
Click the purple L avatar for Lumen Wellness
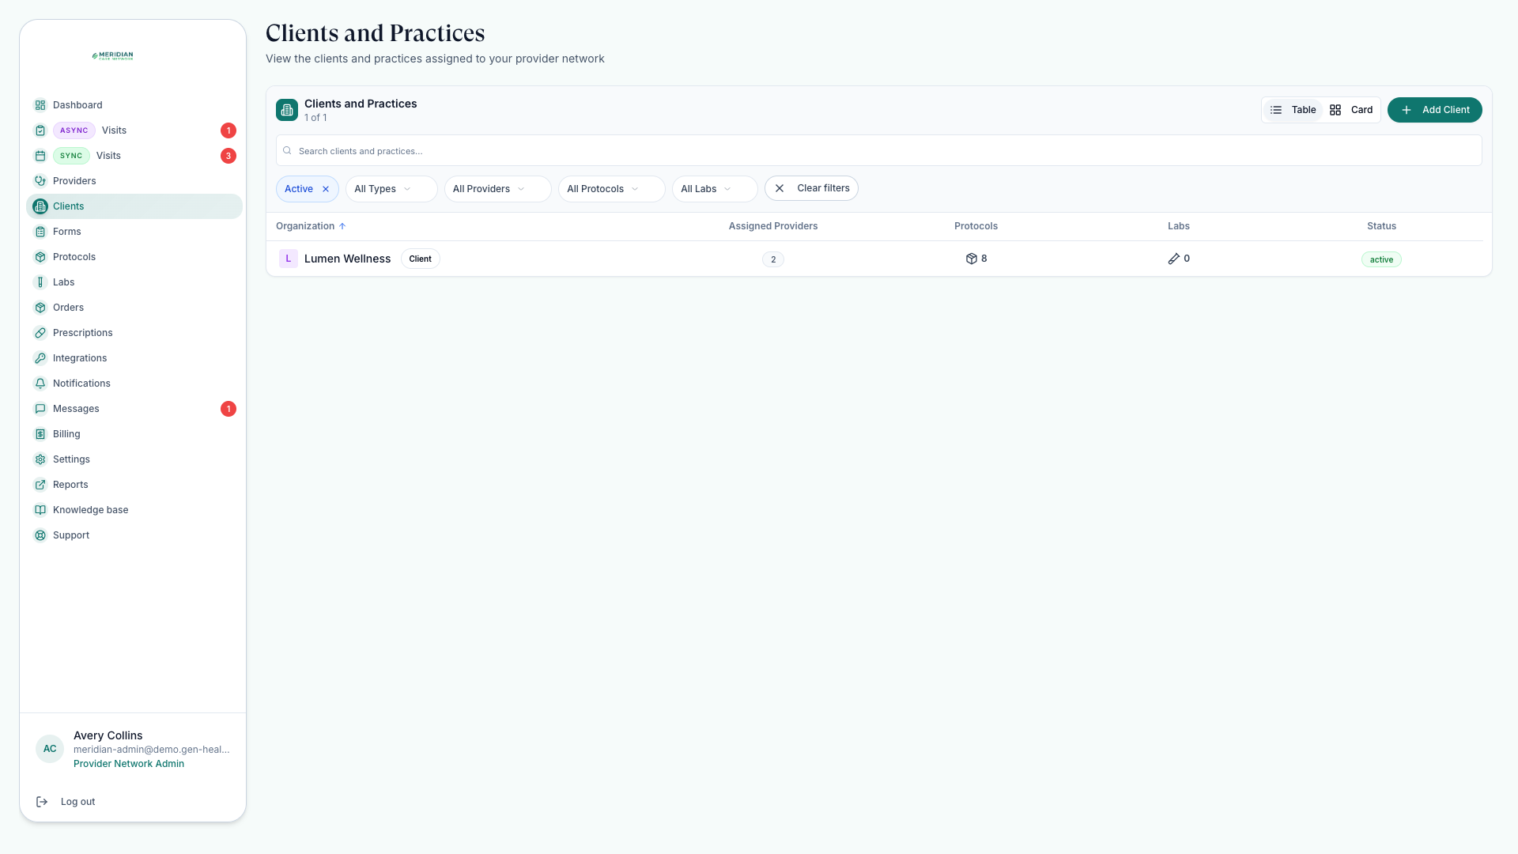289,259
